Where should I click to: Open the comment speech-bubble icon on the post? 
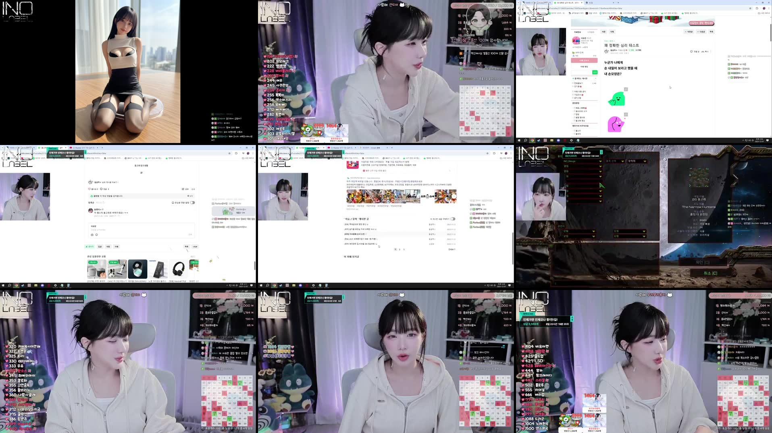101,189
